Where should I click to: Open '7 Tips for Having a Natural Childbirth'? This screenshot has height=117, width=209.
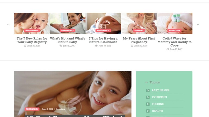103,40
